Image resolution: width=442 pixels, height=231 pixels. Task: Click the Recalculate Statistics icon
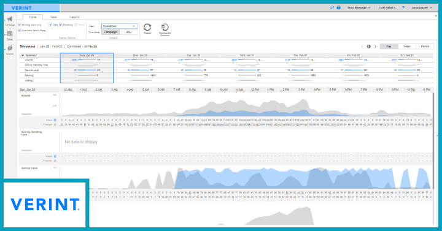(165, 27)
